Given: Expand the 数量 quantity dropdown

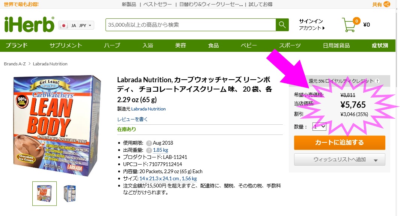Looking at the screenshot, I should click(320, 127).
